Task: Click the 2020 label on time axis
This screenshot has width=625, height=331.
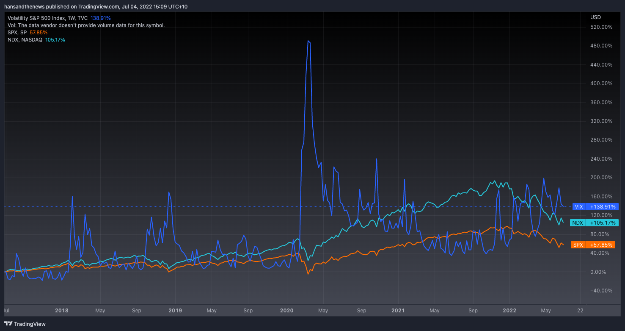Action: [286, 310]
